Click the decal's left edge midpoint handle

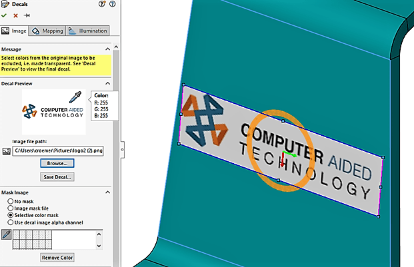(x=181, y=114)
